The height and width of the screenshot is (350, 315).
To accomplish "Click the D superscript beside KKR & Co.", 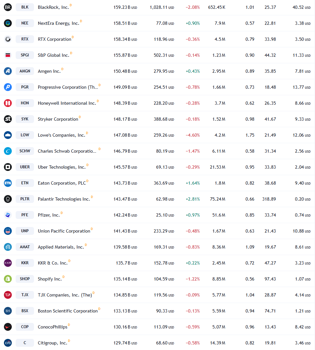I will coord(70,261).
